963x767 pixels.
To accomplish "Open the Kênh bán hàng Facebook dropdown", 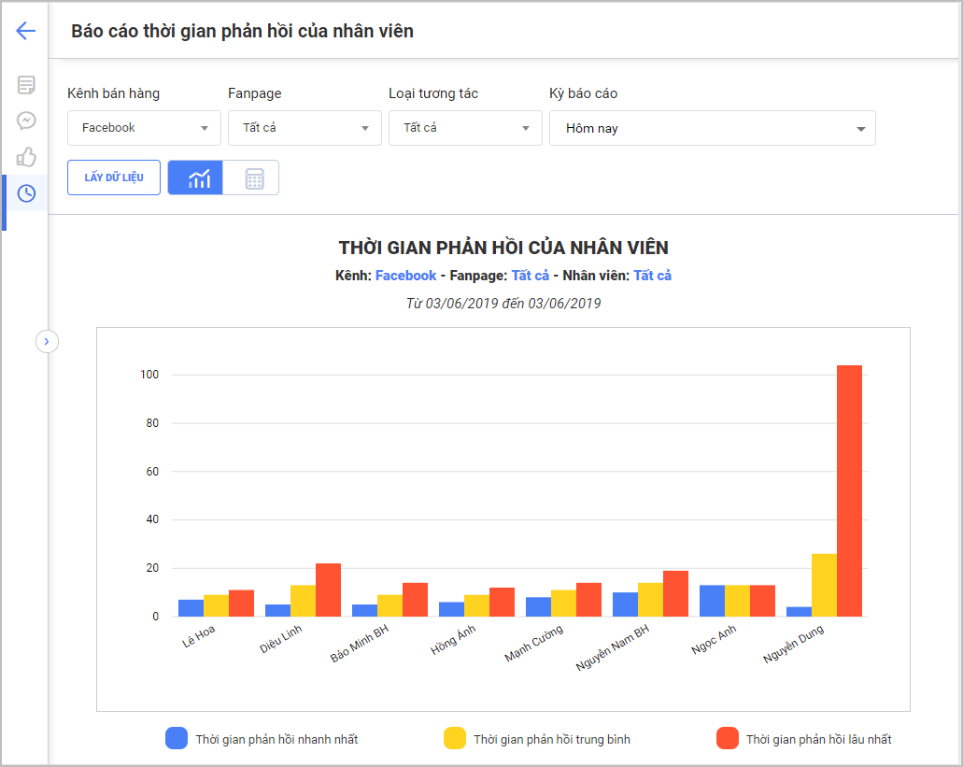I will pyautogui.click(x=144, y=128).
